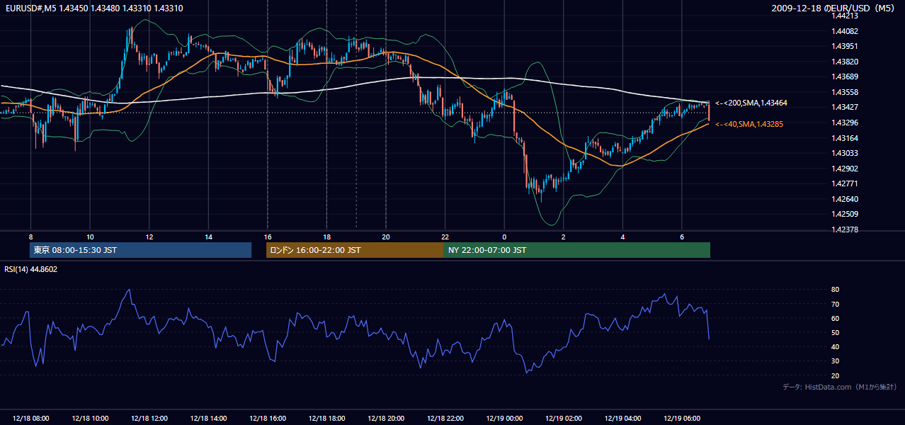Click price axis label 1.44213
The width and height of the screenshot is (905, 425).
tap(845, 16)
